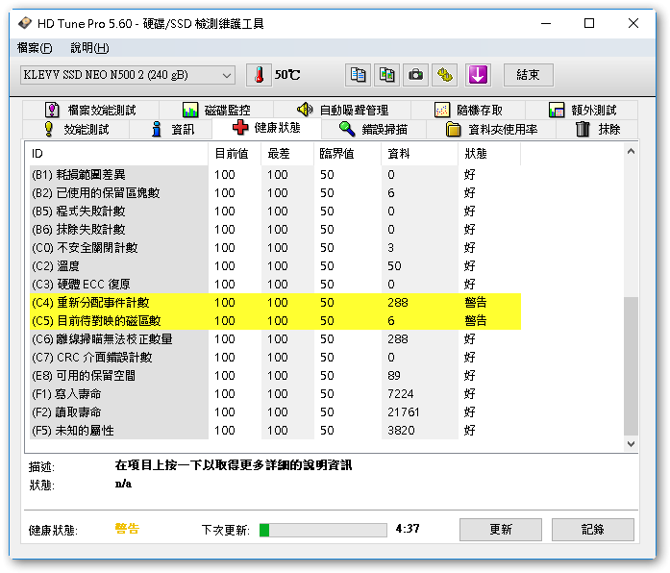This screenshot has width=670, height=573.
Task: Open the 額外測試 tab
Action: 582,110
